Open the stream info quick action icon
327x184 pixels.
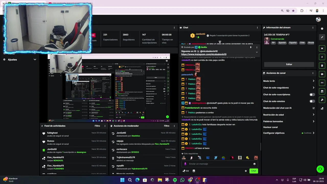[322, 29]
